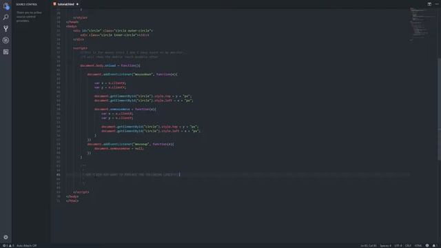441x248 pixels.
Task: Click the Ln, Col position indicator
Action: point(369,245)
